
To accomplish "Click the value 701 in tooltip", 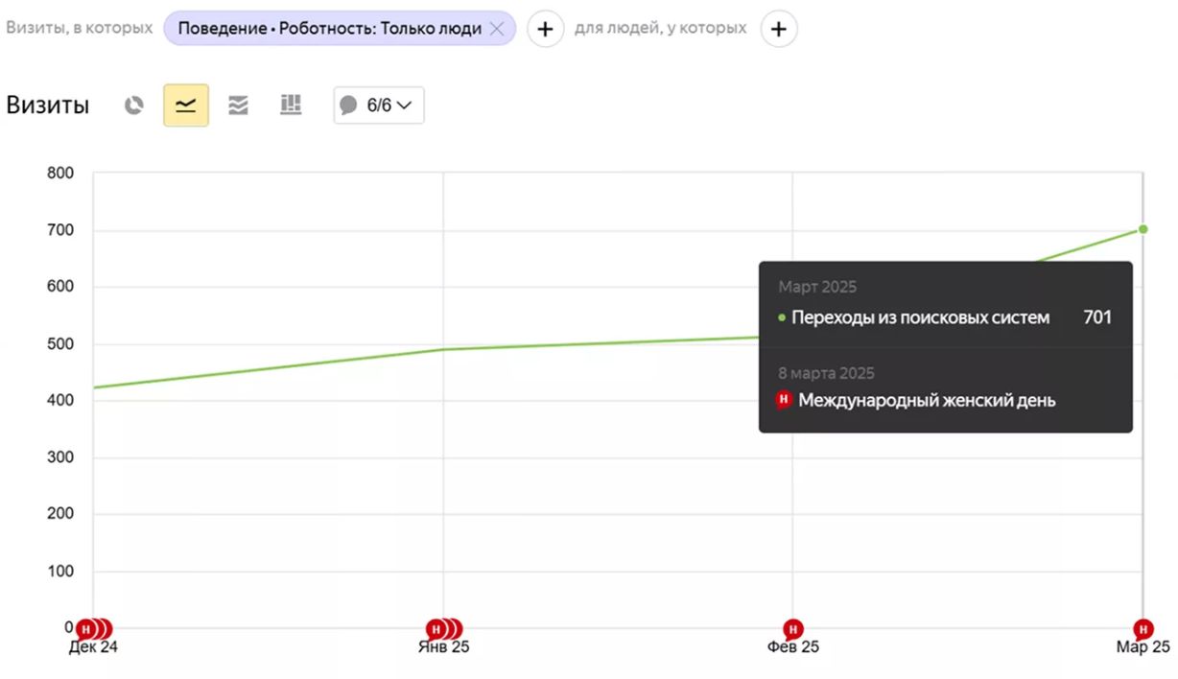I will pos(1097,317).
